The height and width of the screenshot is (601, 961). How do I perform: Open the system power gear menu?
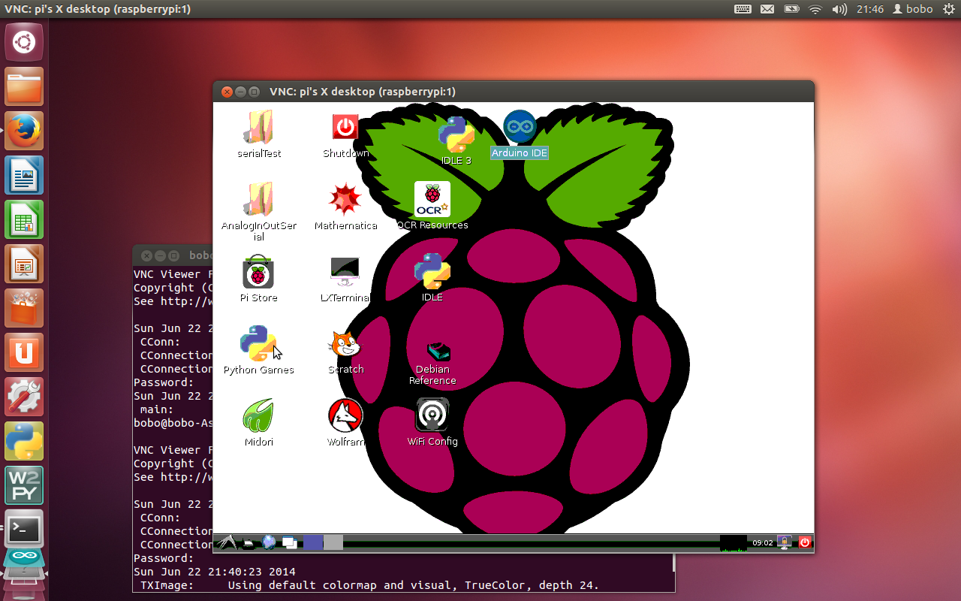pyautogui.click(x=947, y=9)
